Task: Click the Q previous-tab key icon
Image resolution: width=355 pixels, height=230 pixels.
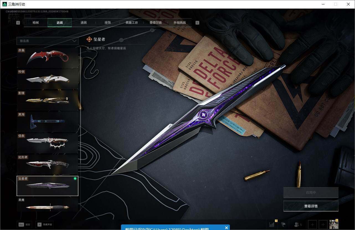Action: click(18, 23)
